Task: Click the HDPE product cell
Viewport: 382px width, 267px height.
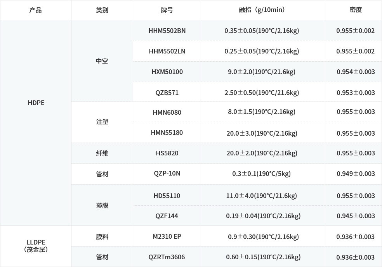Action: [36, 103]
